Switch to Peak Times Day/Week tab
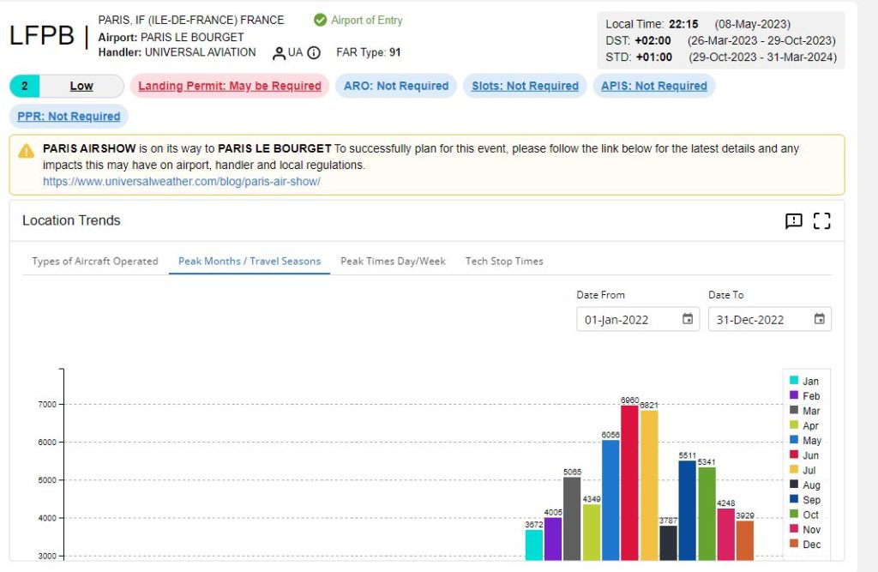The image size is (878, 572). pyautogui.click(x=393, y=262)
